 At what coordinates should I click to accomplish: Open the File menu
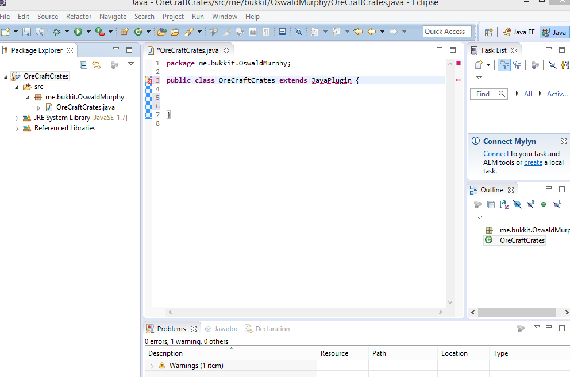(5, 17)
